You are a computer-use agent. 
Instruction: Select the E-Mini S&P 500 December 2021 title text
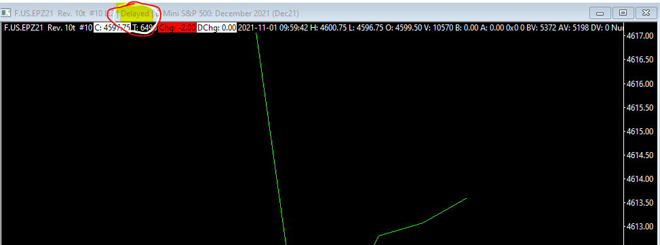227,14
